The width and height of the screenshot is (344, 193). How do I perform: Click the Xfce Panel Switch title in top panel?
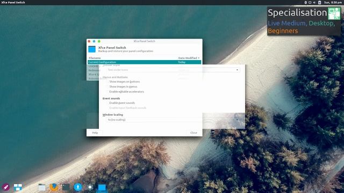tap(13, 2)
